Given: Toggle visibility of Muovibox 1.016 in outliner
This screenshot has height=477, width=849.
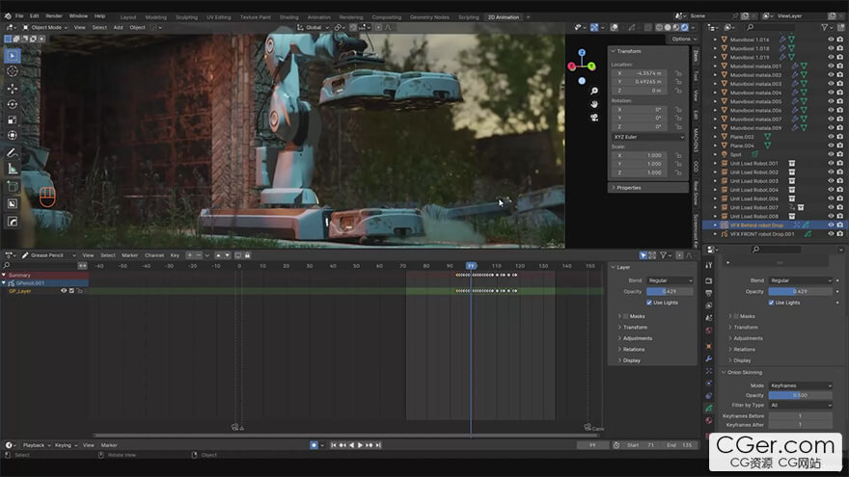Looking at the screenshot, I should 831,40.
